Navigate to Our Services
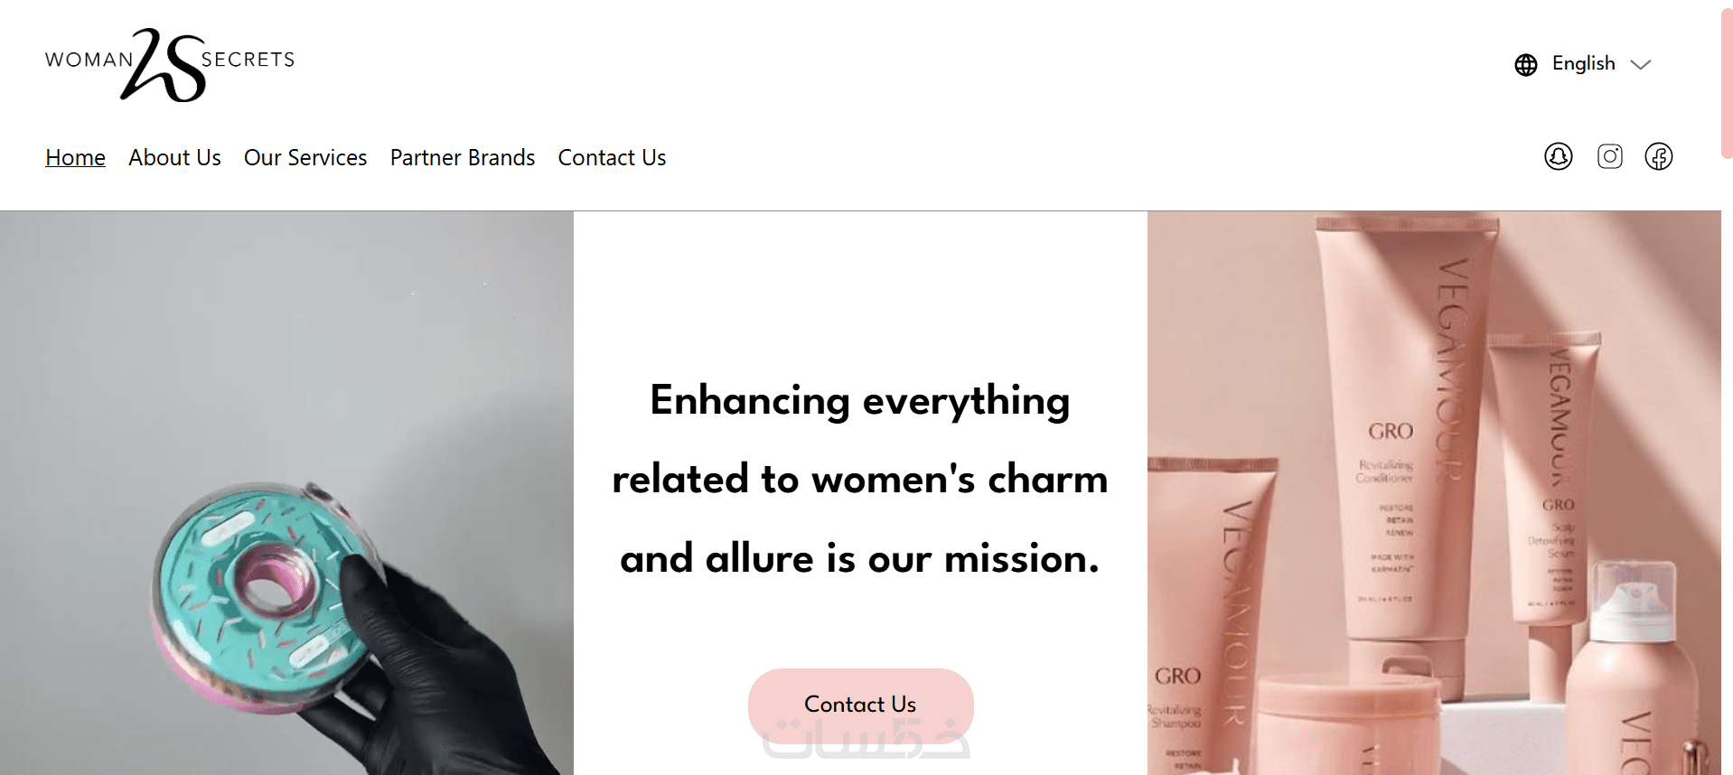 [305, 158]
